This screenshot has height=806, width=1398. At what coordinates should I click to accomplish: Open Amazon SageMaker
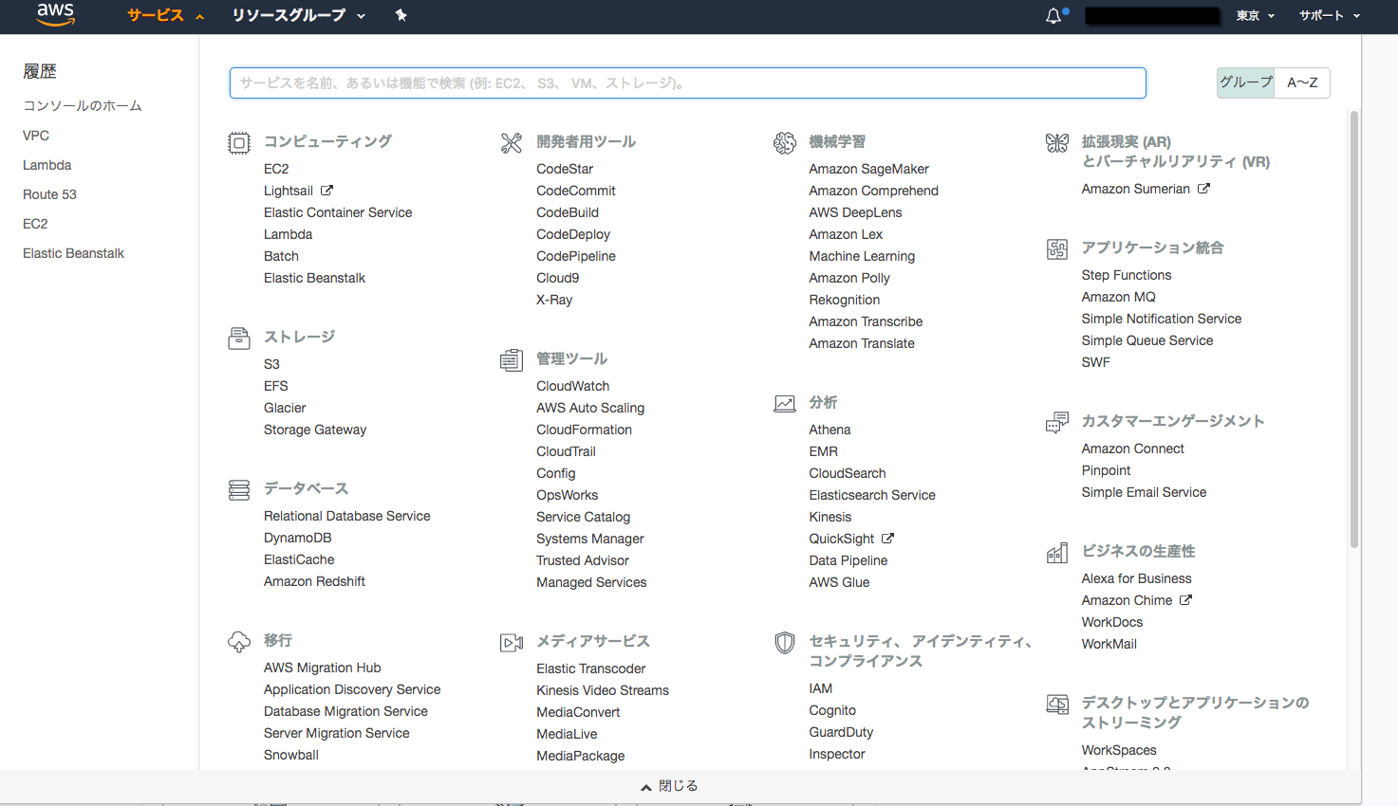(x=869, y=169)
